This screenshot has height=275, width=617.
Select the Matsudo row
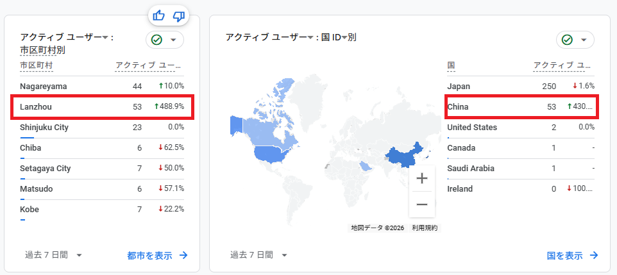[x=102, y=188]
